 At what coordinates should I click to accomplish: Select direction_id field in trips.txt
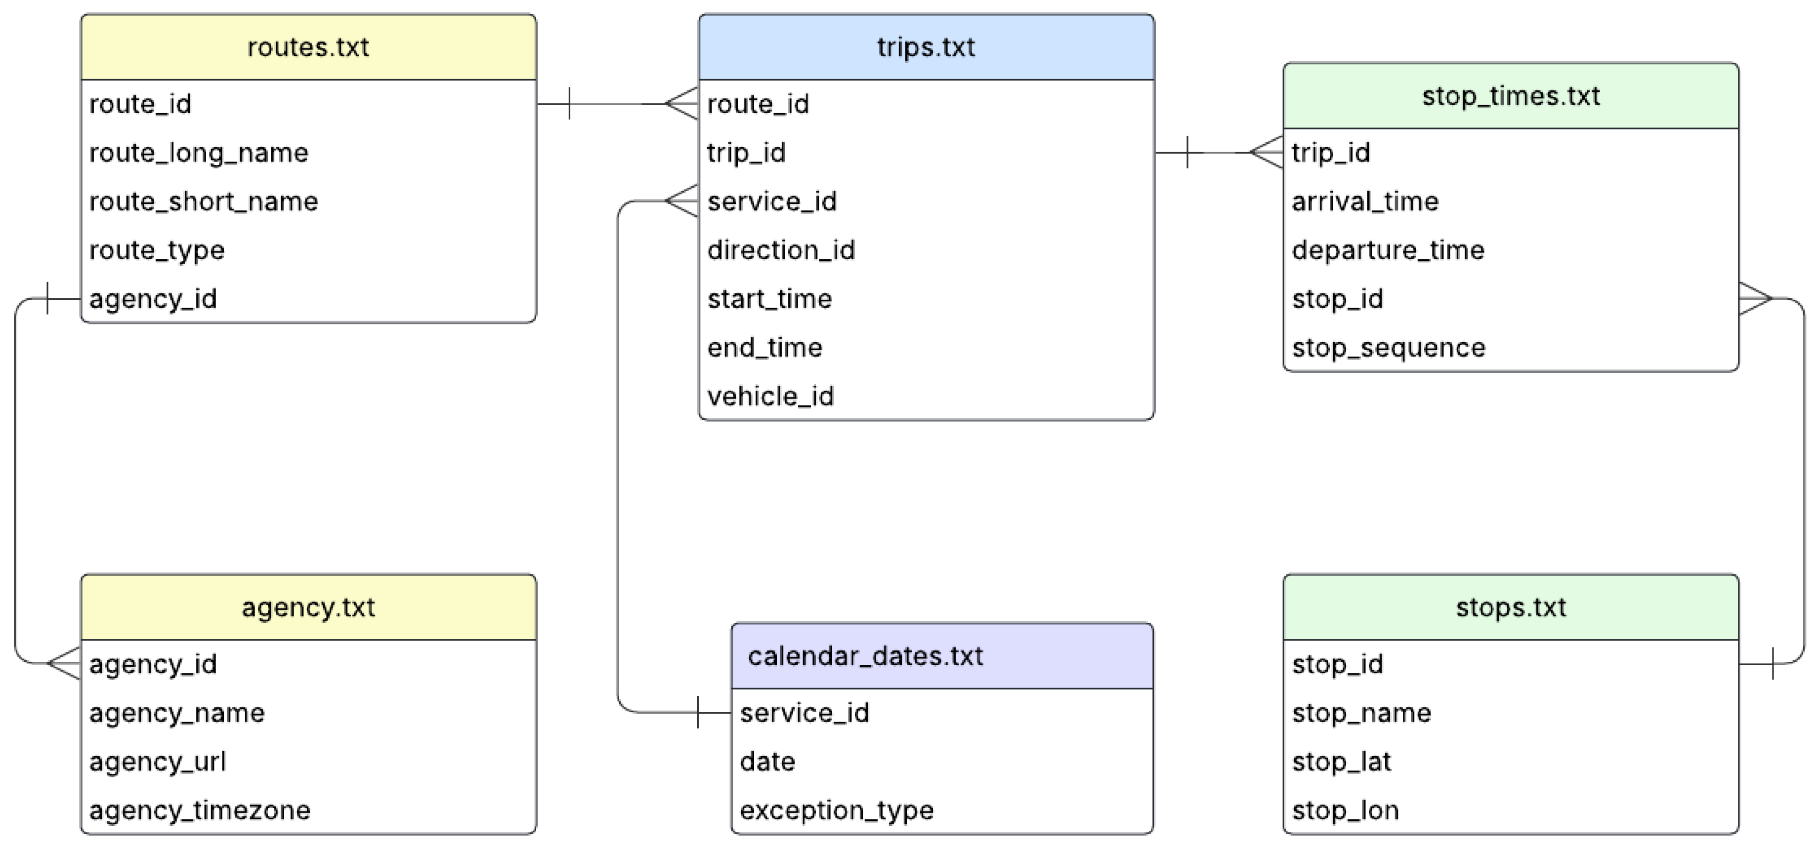(781, 250)
